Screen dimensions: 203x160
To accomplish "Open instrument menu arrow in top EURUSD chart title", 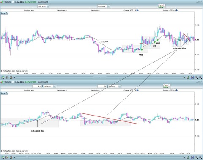I will point(4,2).
